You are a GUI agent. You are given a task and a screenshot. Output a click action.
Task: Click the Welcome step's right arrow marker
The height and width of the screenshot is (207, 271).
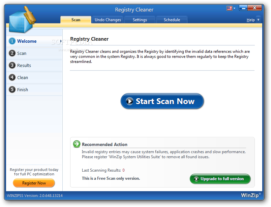pos(61,41)
